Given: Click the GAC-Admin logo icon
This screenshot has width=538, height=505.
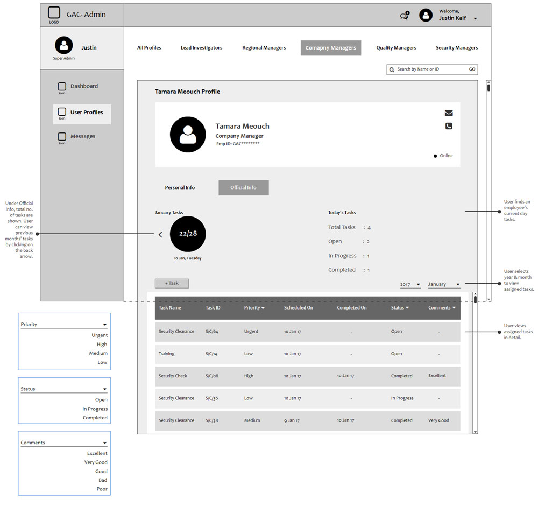Looking at the screenshot, I should [x=54, y=13].
